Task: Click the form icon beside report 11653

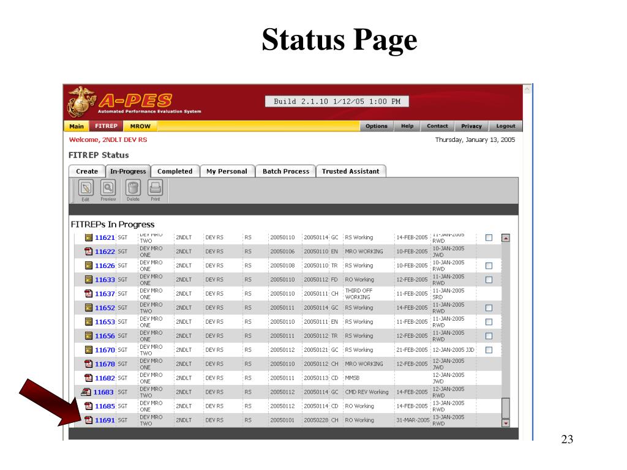Action: pyautogui.click(x=89, y=322)
